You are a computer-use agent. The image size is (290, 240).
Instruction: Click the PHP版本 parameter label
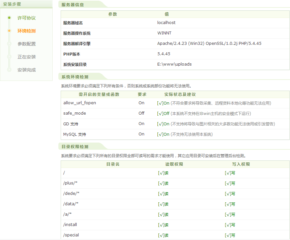(72, 54)
